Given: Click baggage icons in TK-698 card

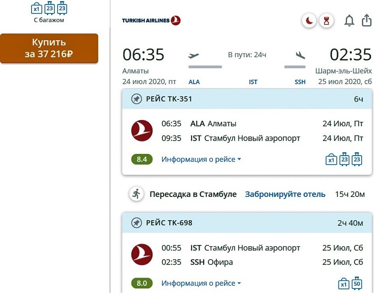Looking at the screenshot, I should click(350, 283).
